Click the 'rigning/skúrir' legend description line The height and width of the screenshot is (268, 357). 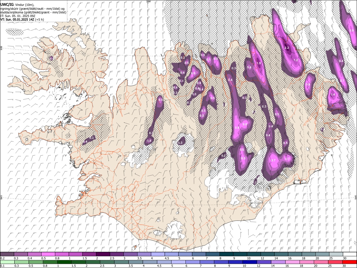coord(32,8)
